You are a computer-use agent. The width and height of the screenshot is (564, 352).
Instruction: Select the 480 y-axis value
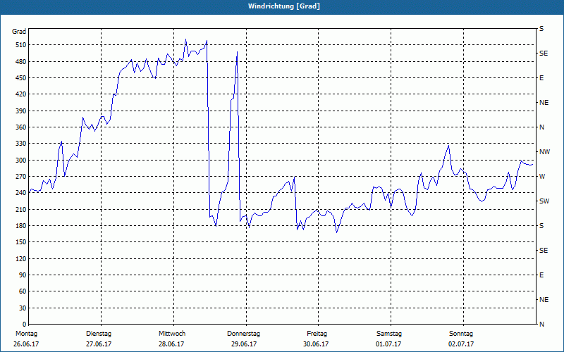21,62
